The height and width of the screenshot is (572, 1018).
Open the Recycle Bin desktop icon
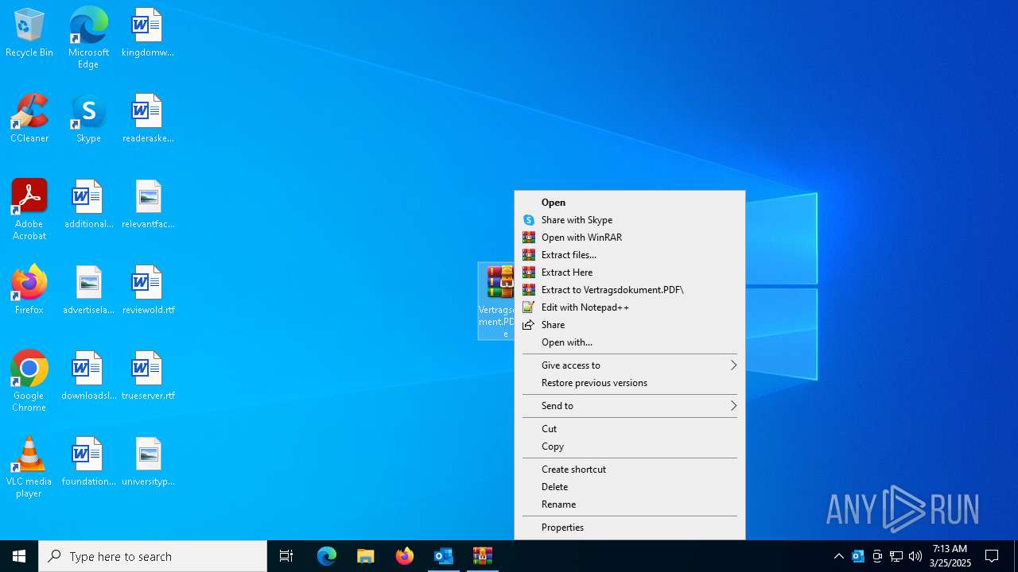click(x=29, y=33)
